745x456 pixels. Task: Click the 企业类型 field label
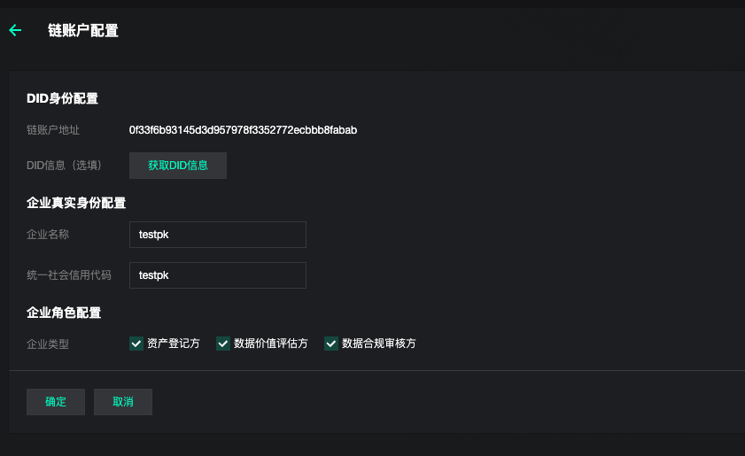(48, 344)
